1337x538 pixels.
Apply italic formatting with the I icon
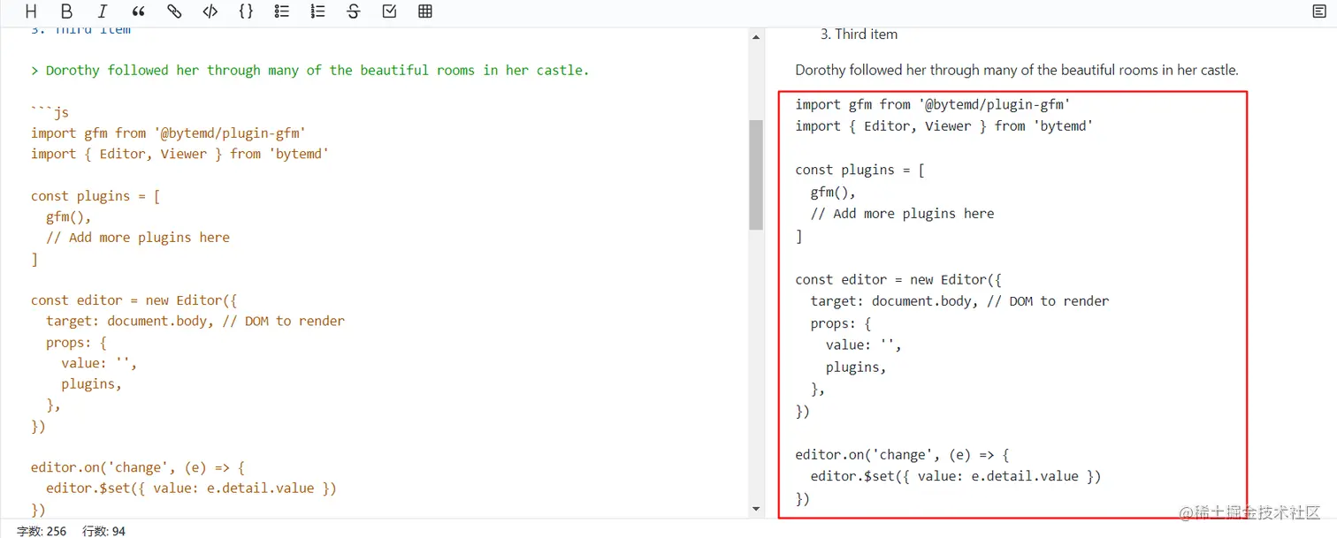click(103, 11)
